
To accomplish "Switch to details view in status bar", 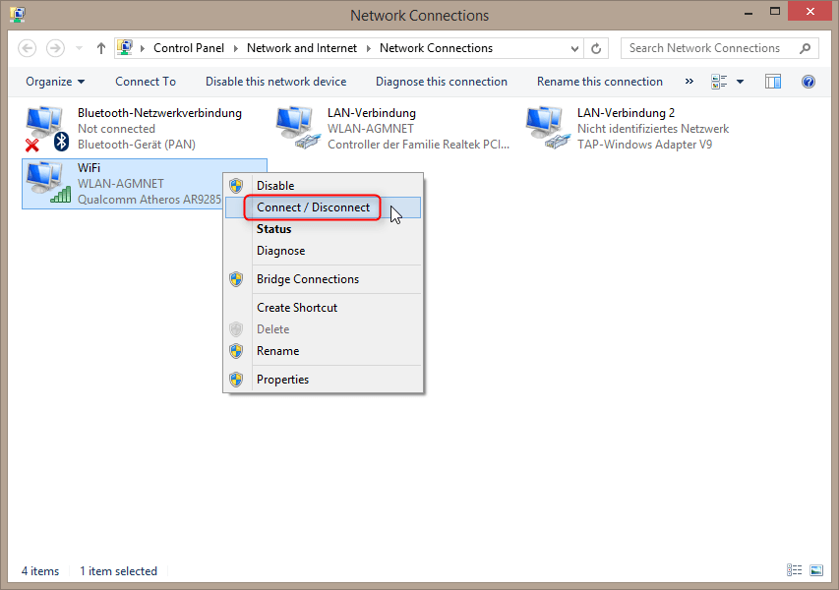I will click(794, 570).
